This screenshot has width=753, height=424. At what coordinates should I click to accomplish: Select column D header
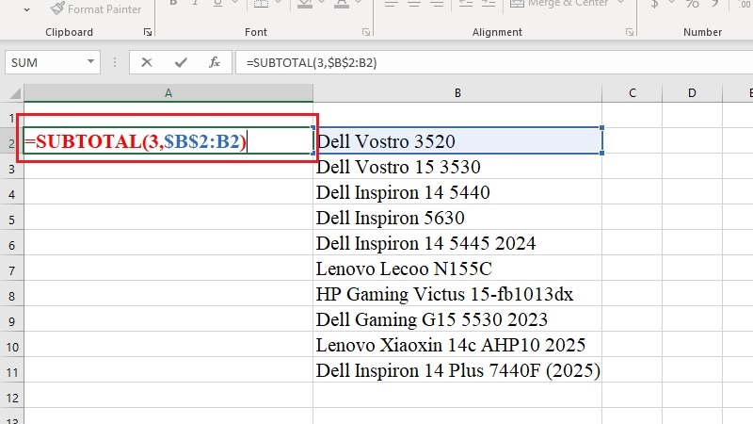coord(692,92)
